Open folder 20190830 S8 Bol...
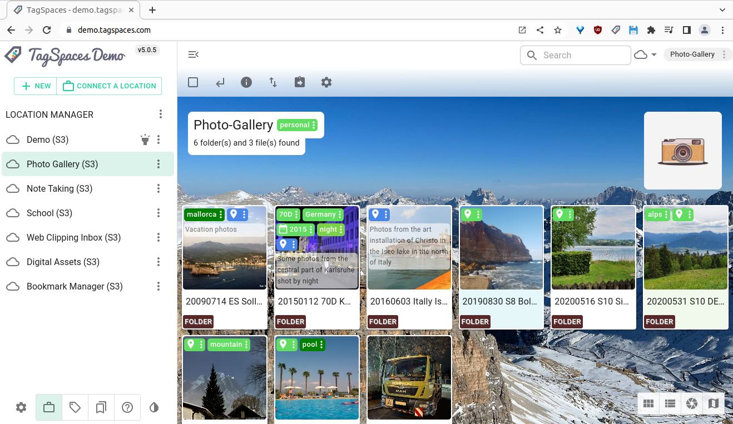This screenshot has width=733, height=424. (502, 268)
